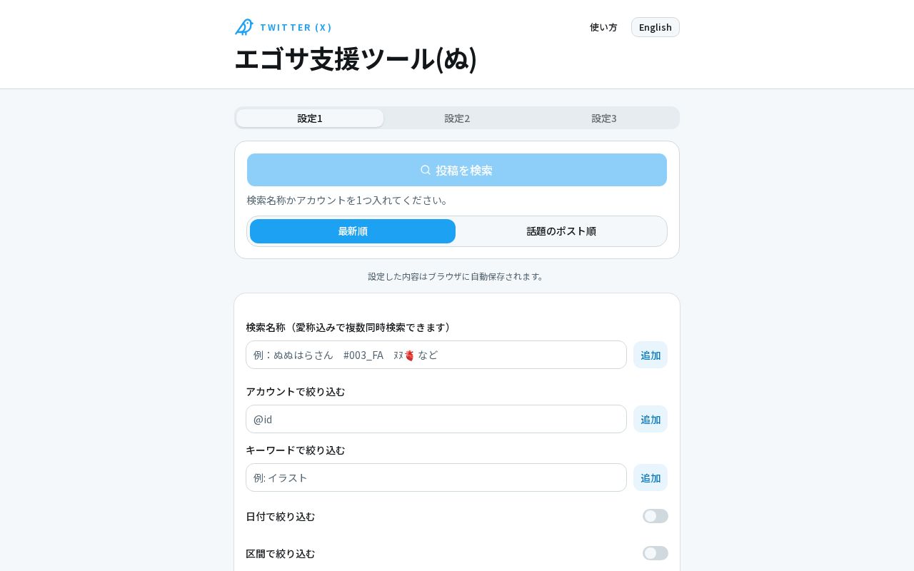Image resolution: width=914 pixels, height=571 pixels.
Task: Click the キーワードで絞り込む label
Action: coord(296,450)
